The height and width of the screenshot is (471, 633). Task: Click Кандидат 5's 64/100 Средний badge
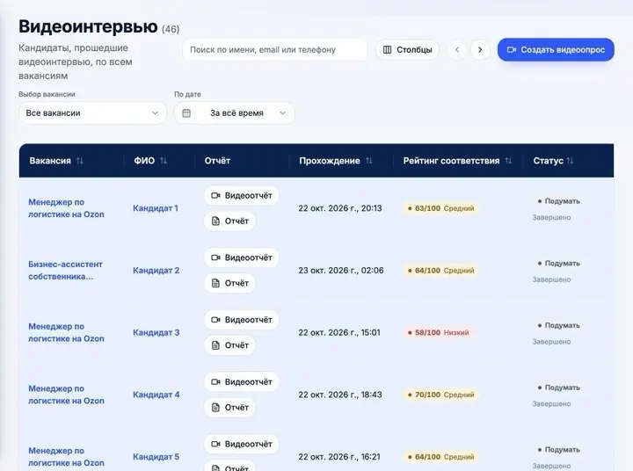pyautogui.click(x=440, y=457)
